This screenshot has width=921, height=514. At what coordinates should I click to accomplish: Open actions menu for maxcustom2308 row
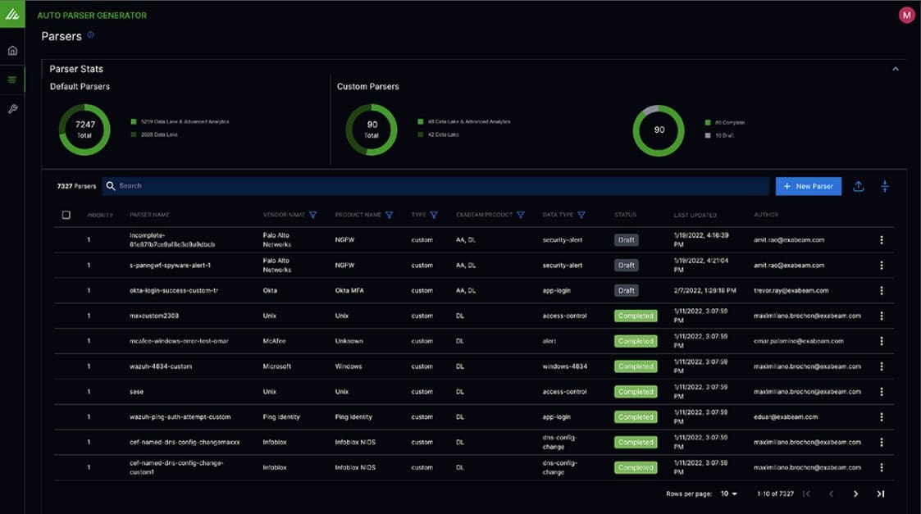pos(881,316)
